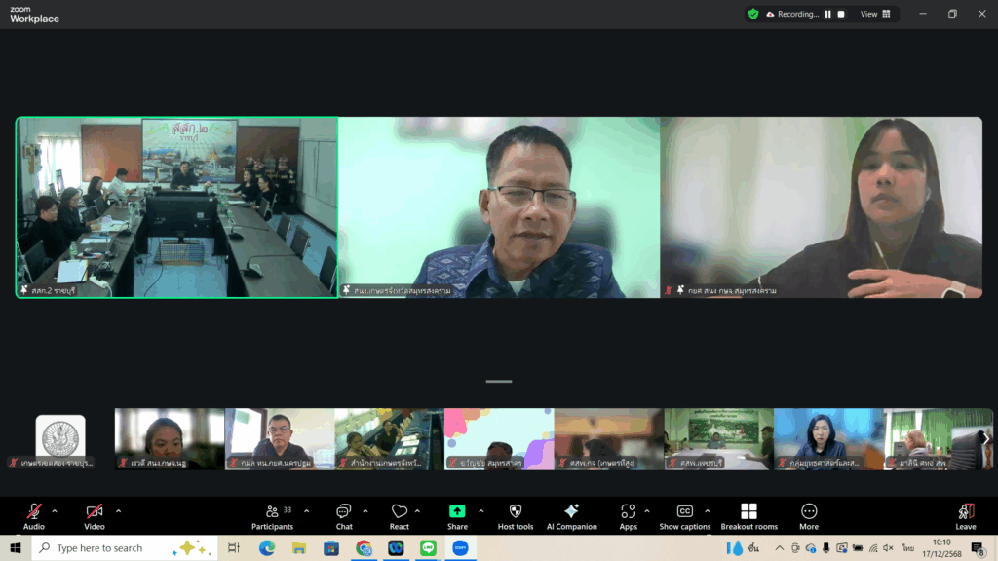Open the Participants list button
The width and height of the screenshot is (998, 561).
(x=272, y=512)
